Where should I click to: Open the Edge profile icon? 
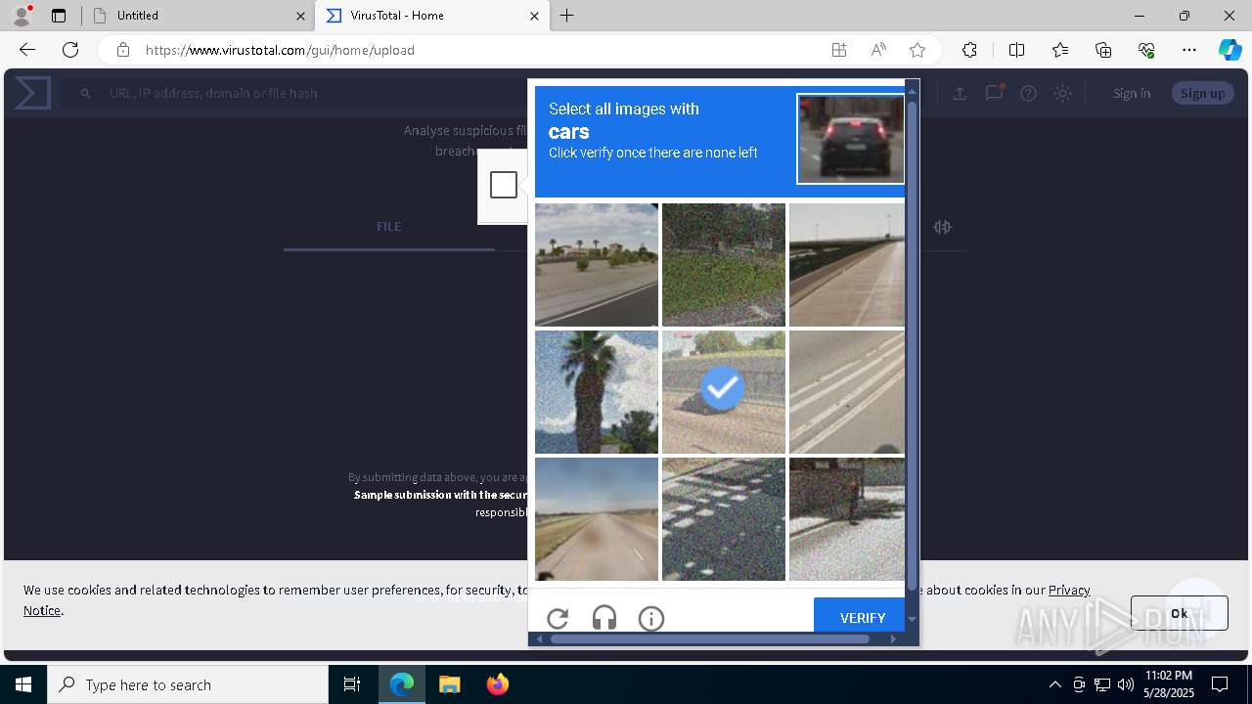(x=22, y=16)
